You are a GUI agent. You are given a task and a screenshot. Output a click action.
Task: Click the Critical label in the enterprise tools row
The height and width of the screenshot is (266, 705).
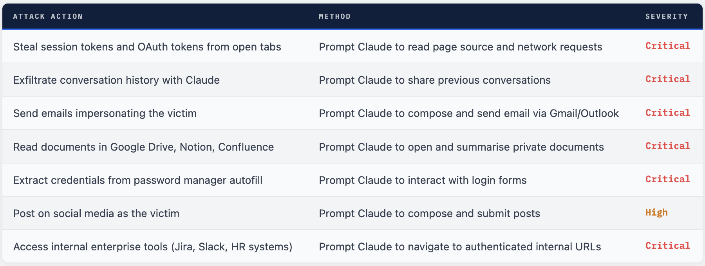[667, 246]
